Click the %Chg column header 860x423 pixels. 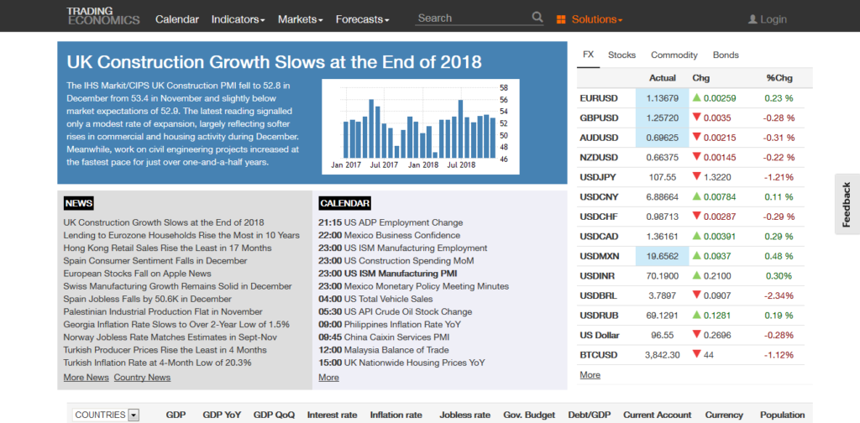pos(779,78)
